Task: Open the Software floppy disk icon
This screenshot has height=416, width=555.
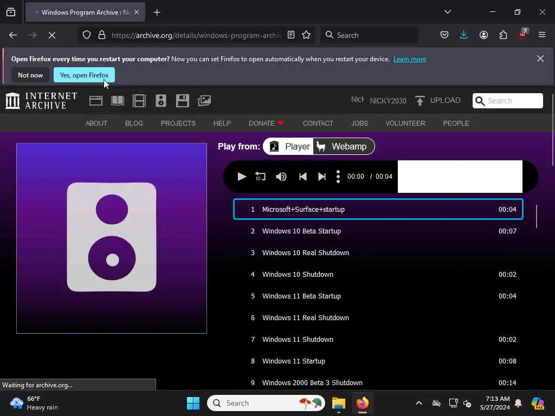Action: [x=182, y=101]
